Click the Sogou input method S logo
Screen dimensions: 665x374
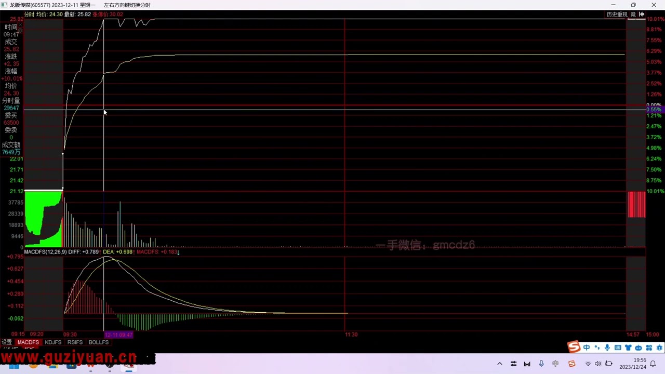(574, 347)
